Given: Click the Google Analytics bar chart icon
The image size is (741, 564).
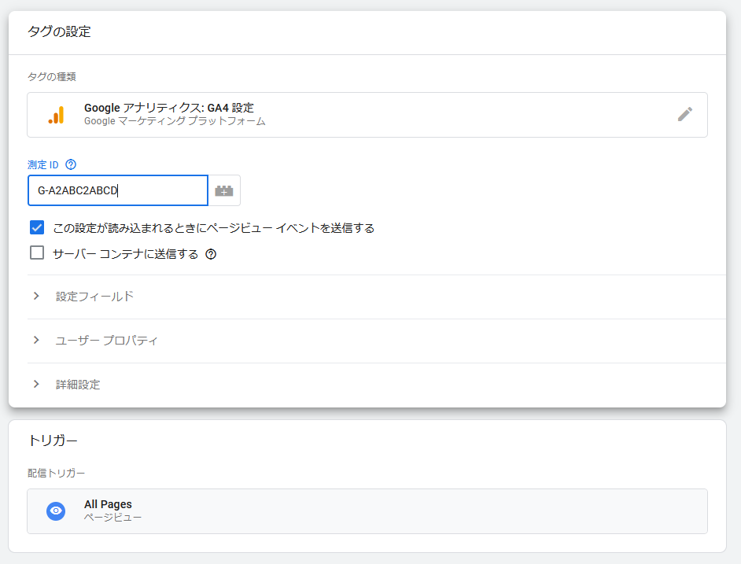Looking at the screenshot, I should coord(56,115).
